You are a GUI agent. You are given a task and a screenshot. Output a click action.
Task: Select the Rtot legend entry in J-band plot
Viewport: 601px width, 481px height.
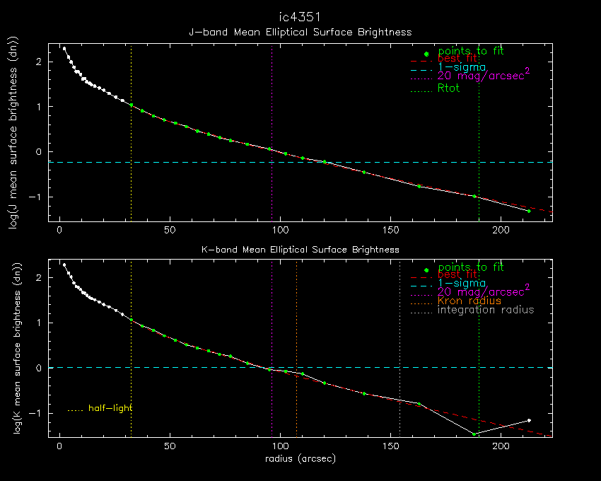[x=450, y=88]
